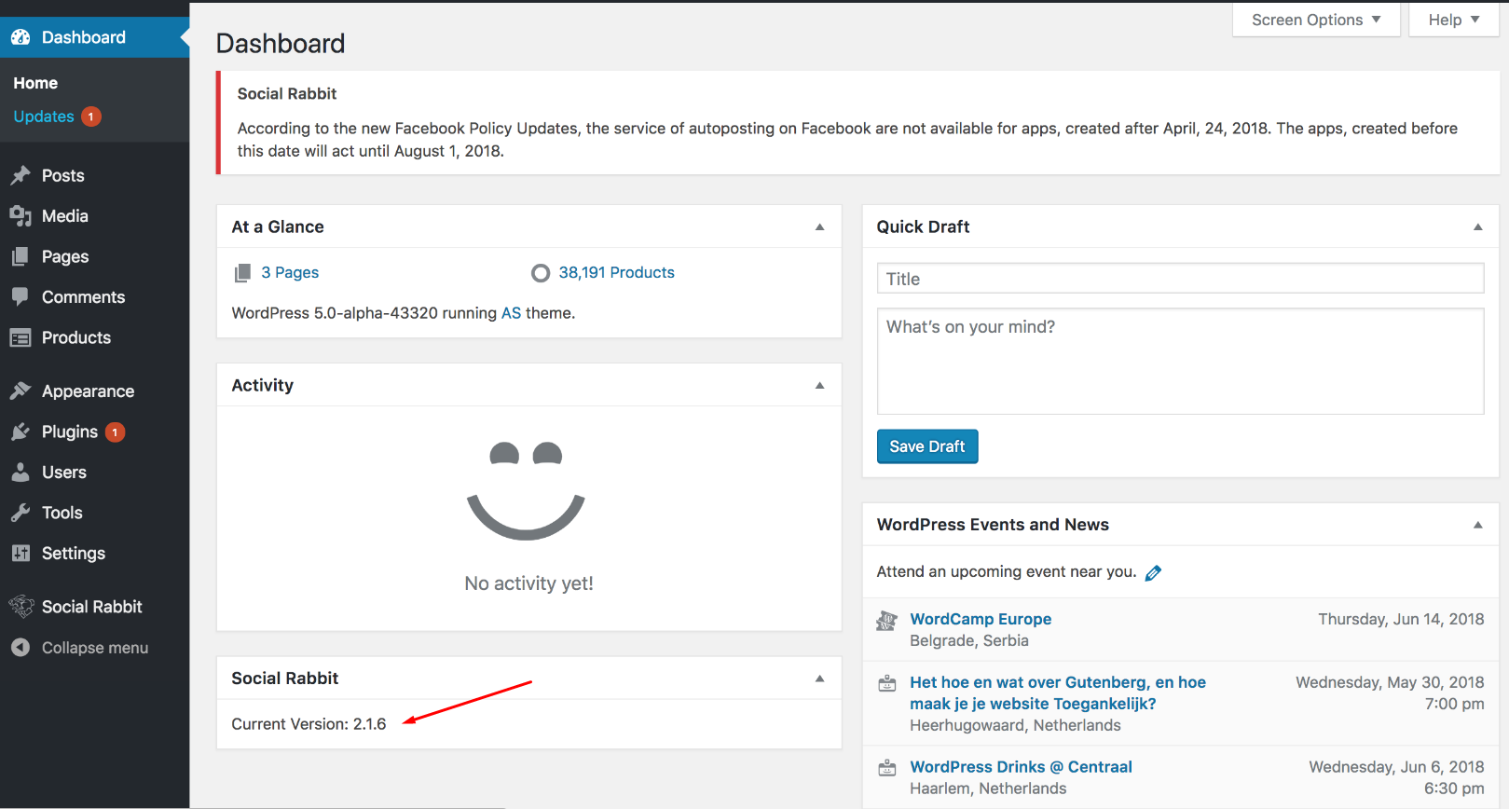Click the Social Rabbit notice heading
Viewport: 1509px width, 809px height.
(287, 93)
